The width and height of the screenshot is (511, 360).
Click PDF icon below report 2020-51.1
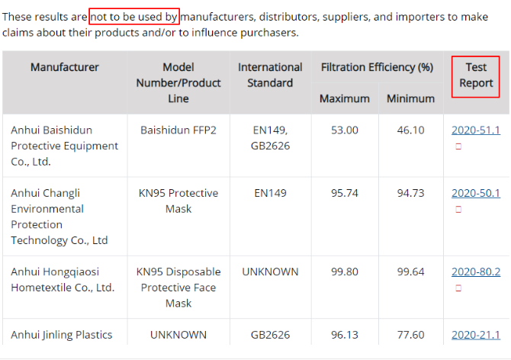click(x=458, y=146)
